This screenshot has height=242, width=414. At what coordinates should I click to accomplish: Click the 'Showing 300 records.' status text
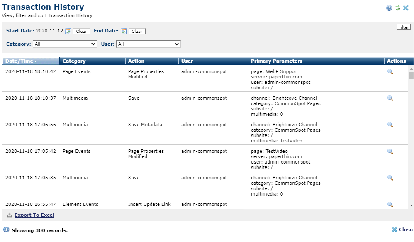click(x=39, y=230)
